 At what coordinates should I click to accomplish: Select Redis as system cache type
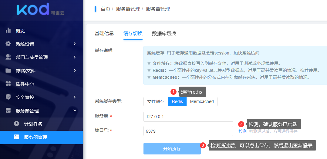pyautogui.click(x=177, y=101)
